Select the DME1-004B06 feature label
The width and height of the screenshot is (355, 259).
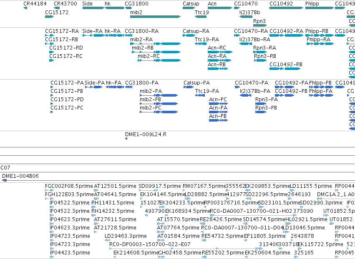pyautogui.click(x=20, y=176)
